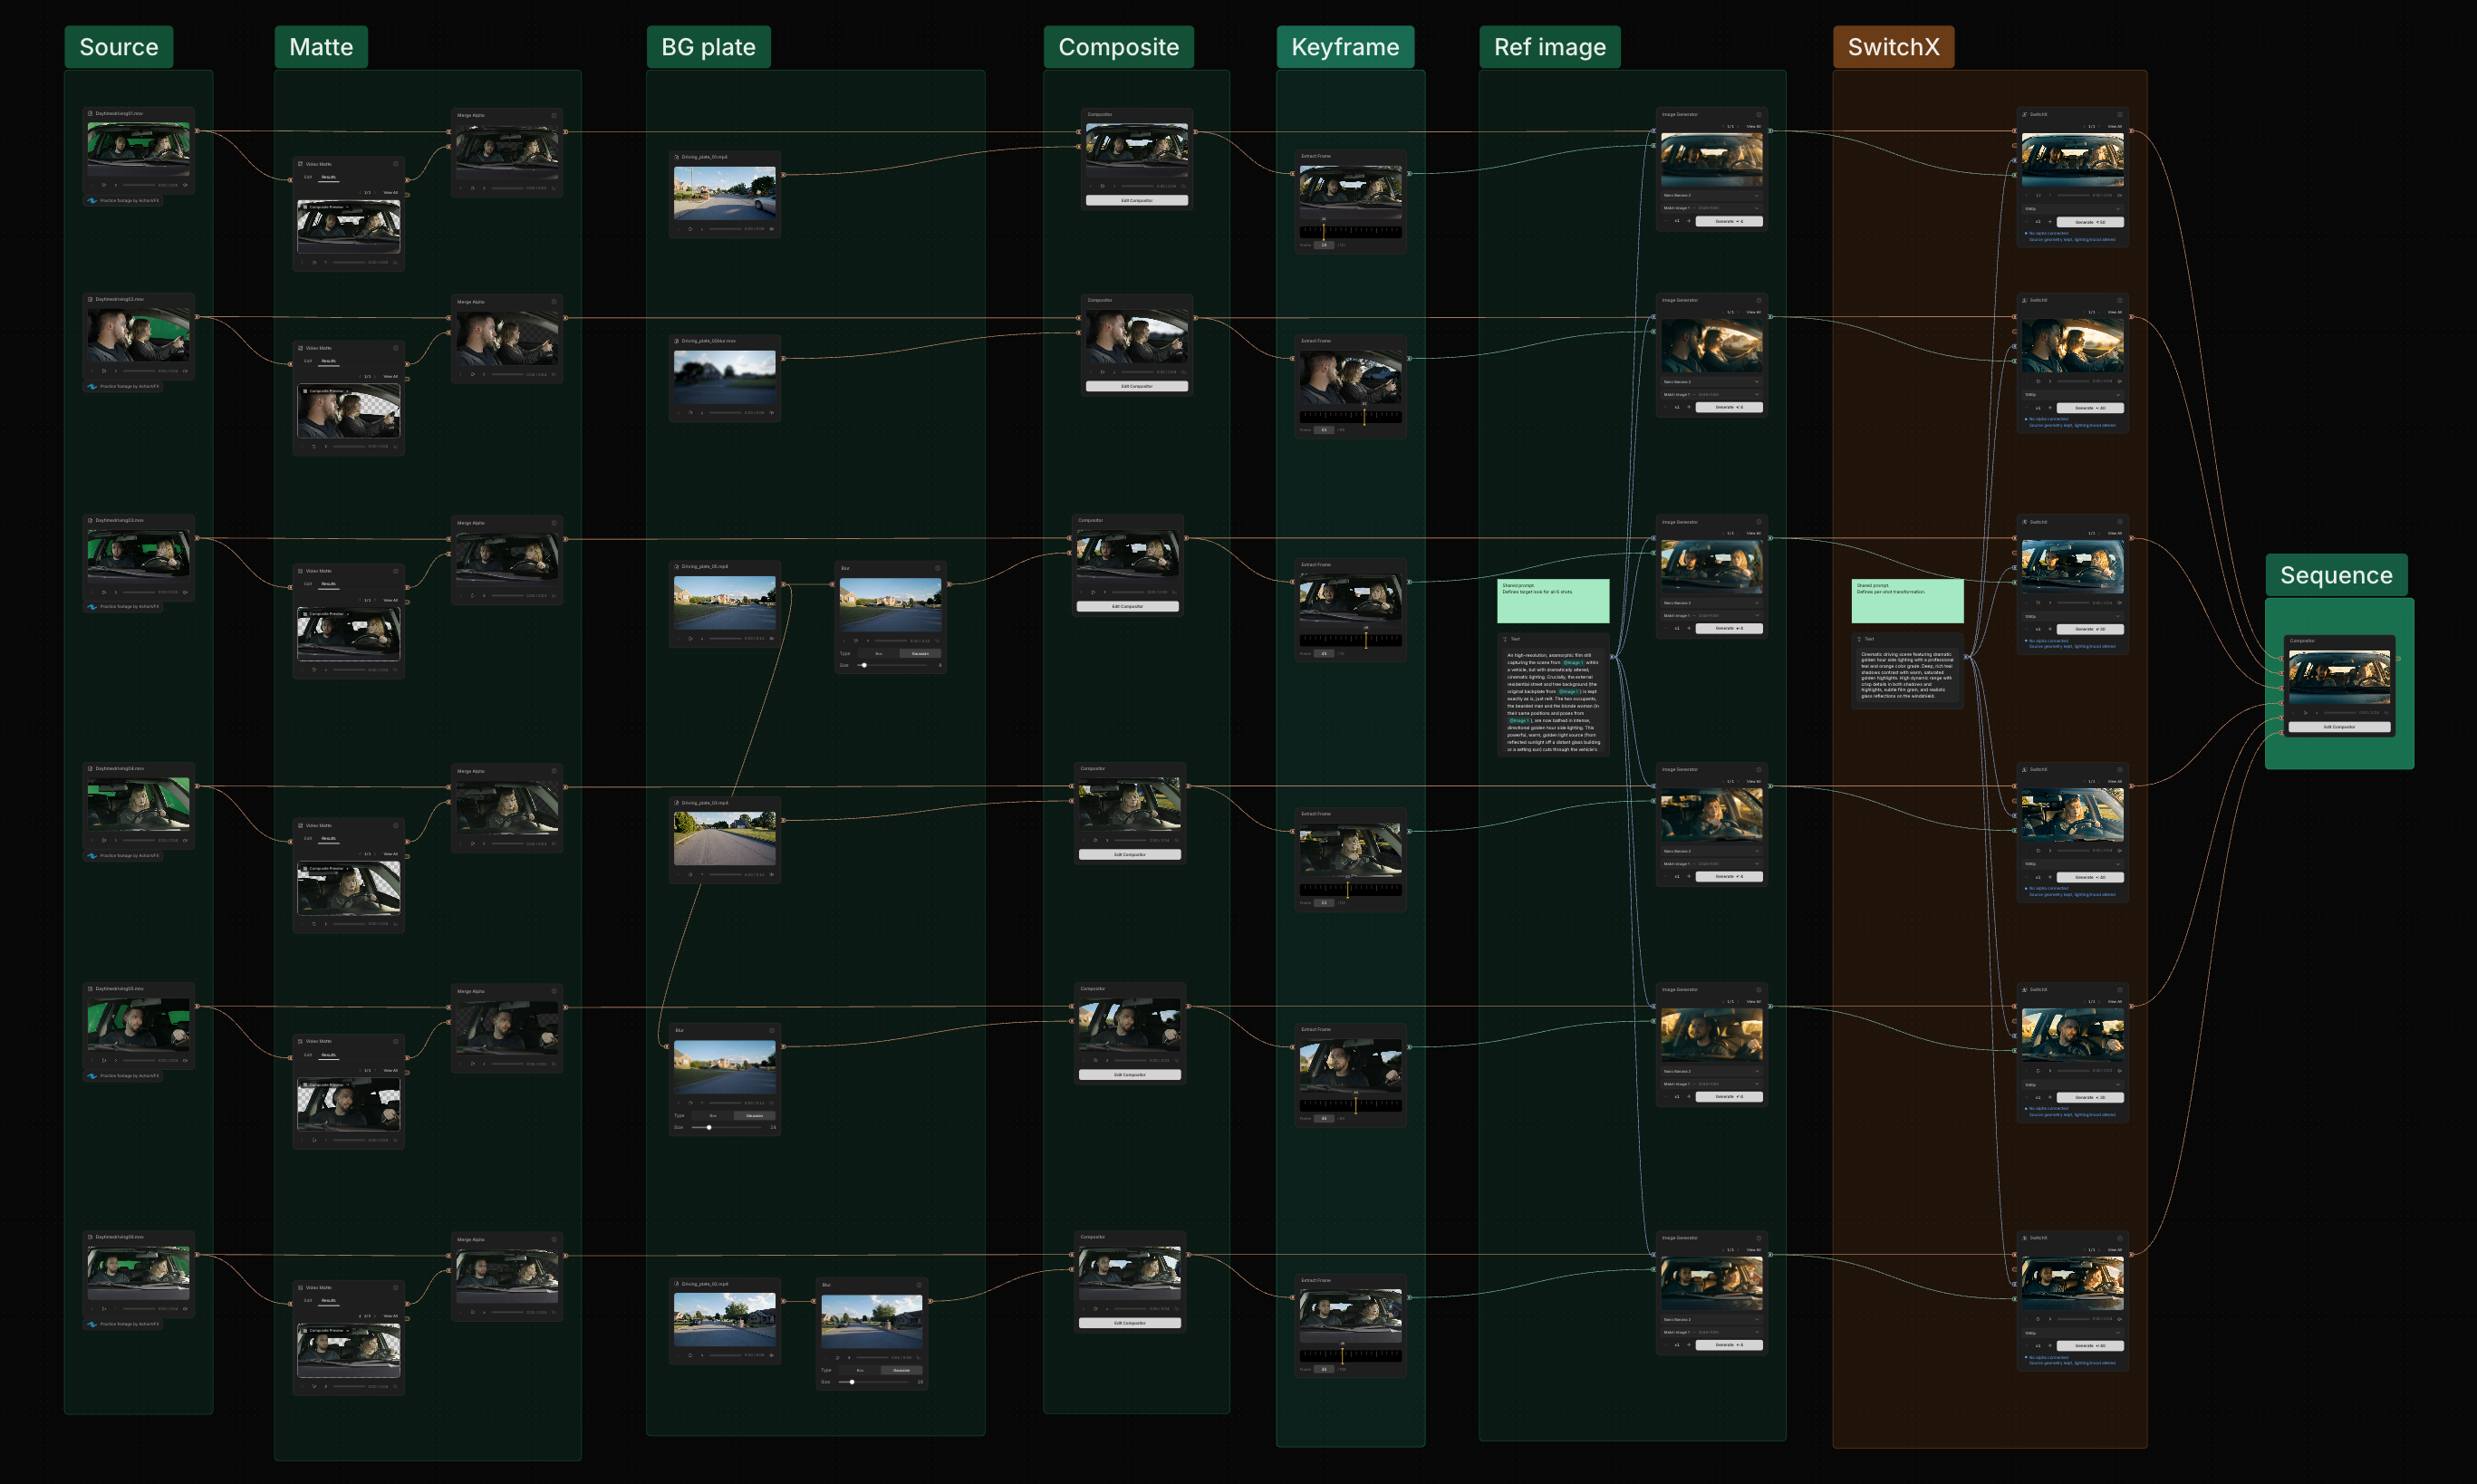2477x1484 pixels.
Task: Click the prompt text starting 'Cinematic driving scene'
Action: pyautogui.click(x=1907, y=675)
